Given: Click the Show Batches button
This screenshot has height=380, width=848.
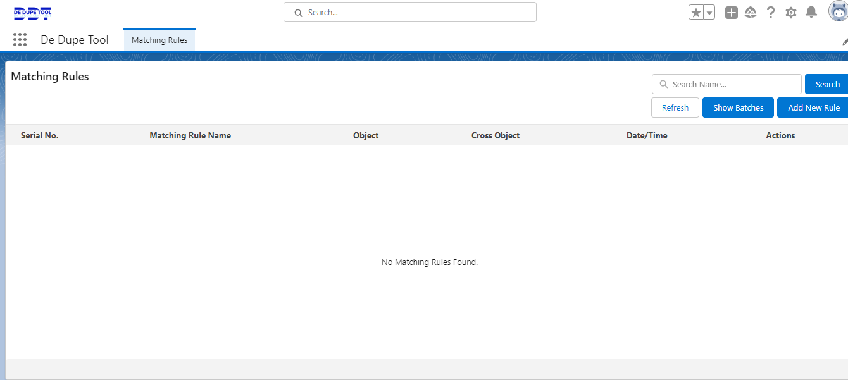Looking at the screenshot, I should (738, 107).
